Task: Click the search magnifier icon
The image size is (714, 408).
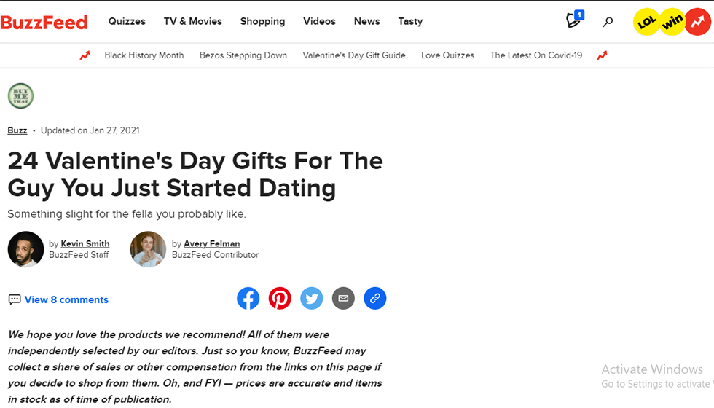Action: pos(608,22)
